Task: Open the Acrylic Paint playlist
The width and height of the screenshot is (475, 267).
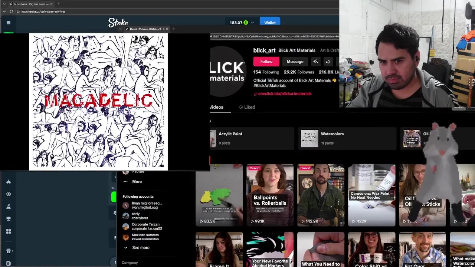Action: click(252, 138)
